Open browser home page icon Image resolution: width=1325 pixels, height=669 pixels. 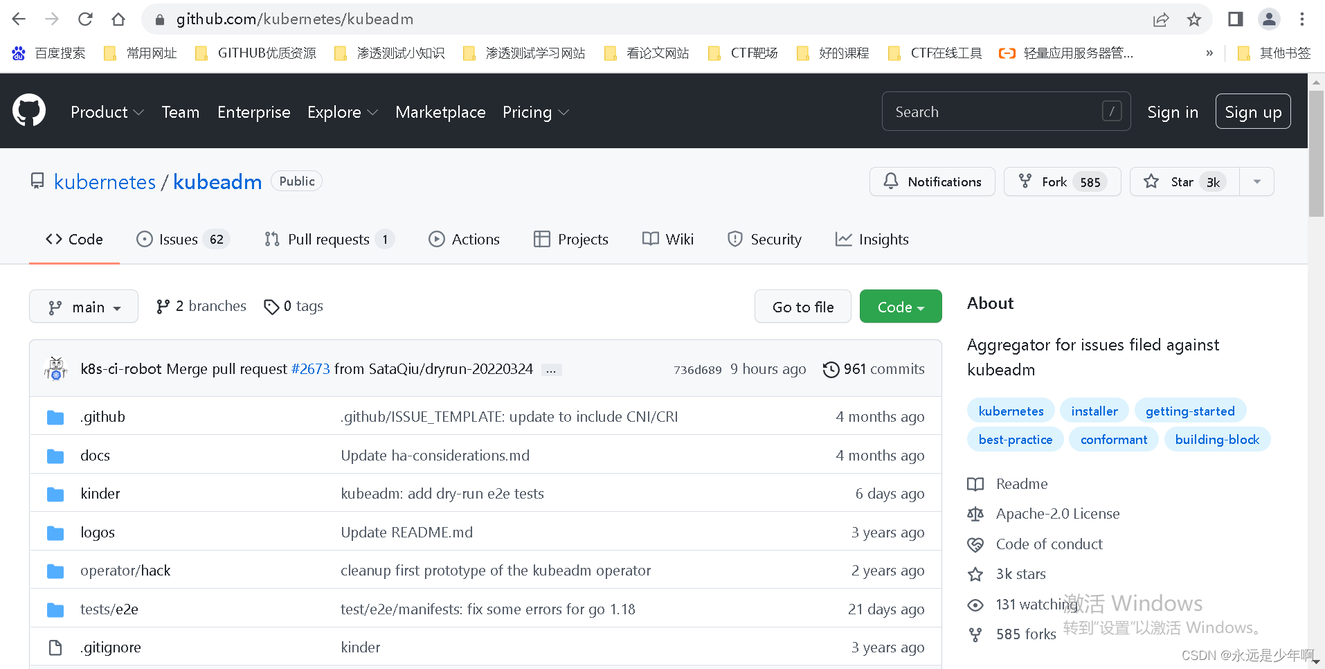click(x=118, y=19)
